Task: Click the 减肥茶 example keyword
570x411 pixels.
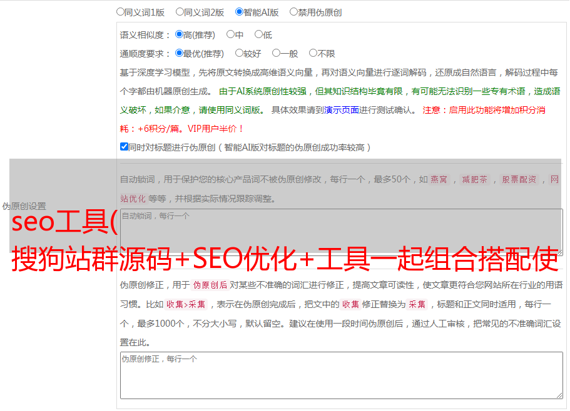Action: point(474,179)
